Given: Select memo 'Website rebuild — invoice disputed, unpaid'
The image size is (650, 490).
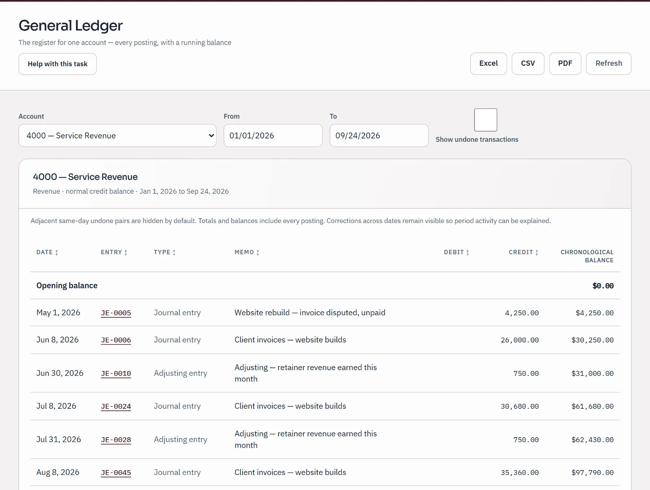Looking at the screenshot, I should 310,313.
